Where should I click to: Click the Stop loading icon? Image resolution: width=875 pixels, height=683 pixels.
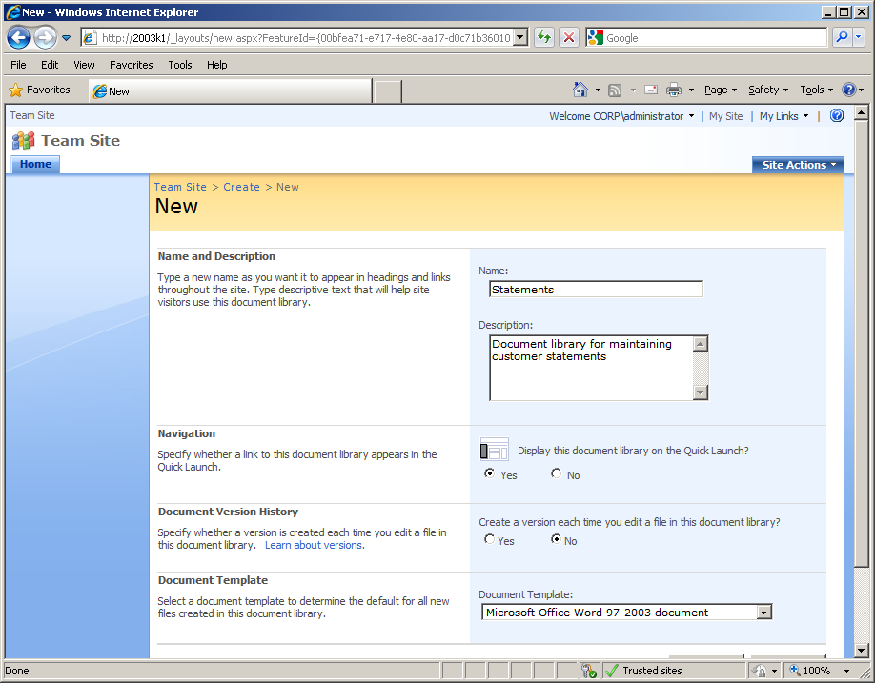pyautogui.click(x=569, y=37)
